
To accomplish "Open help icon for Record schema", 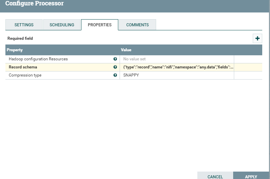I will 115,67.
